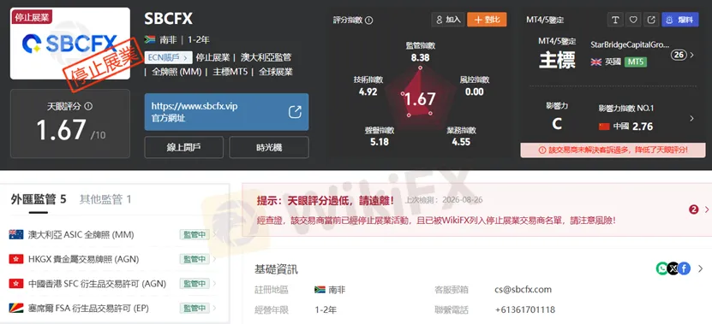
Task: Click the red 2 notification badge
Action: pos(693,209)
